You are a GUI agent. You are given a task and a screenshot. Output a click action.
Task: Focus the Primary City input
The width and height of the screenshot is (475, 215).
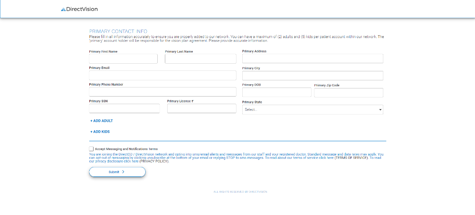coord(312,76)
